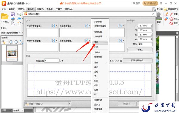179x113 pixels.
Task: Insert macro into 左对齐页脚文本 field
Action: point(53,41)
